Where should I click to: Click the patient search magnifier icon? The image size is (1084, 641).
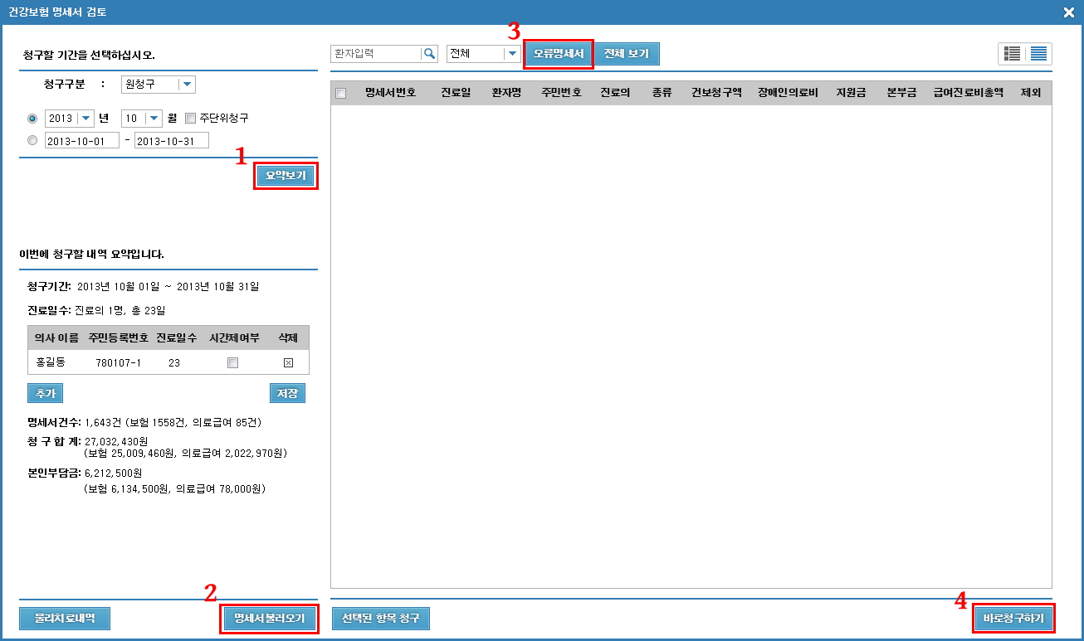[x=429, y=54]
